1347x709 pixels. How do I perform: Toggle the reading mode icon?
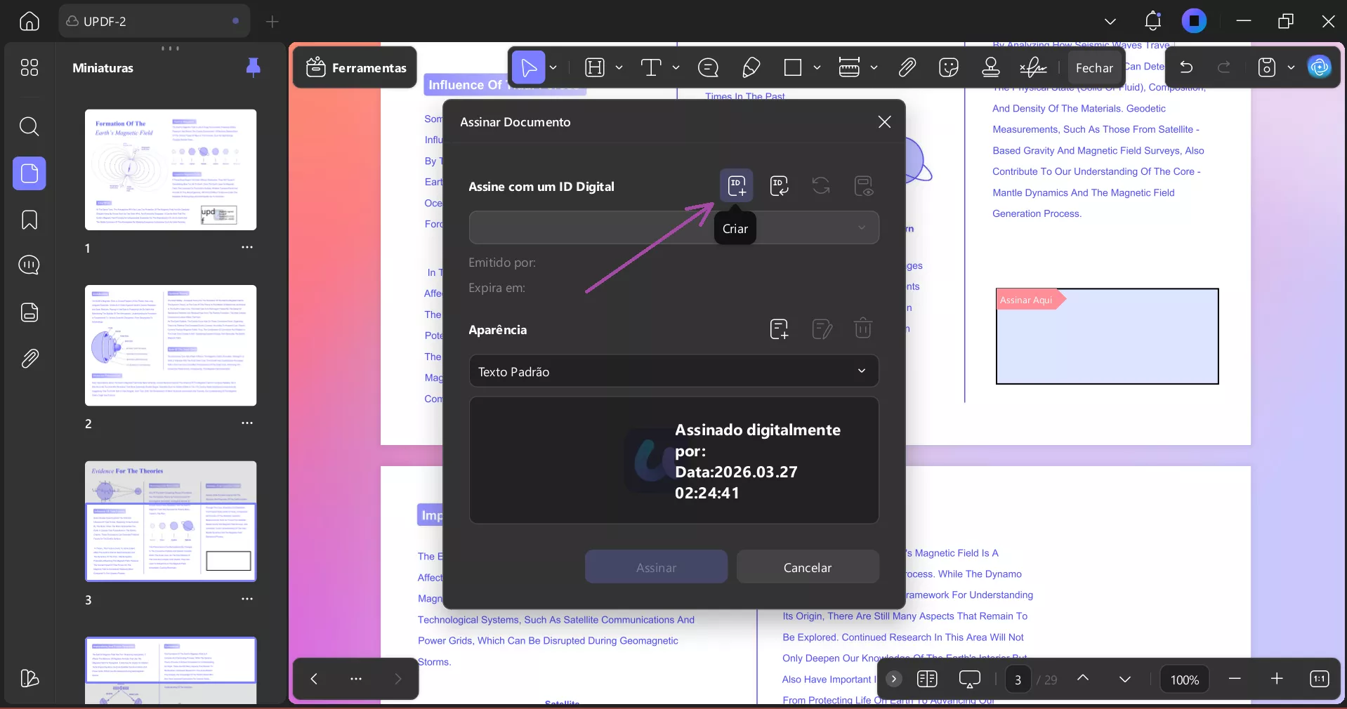coord(927,679)
